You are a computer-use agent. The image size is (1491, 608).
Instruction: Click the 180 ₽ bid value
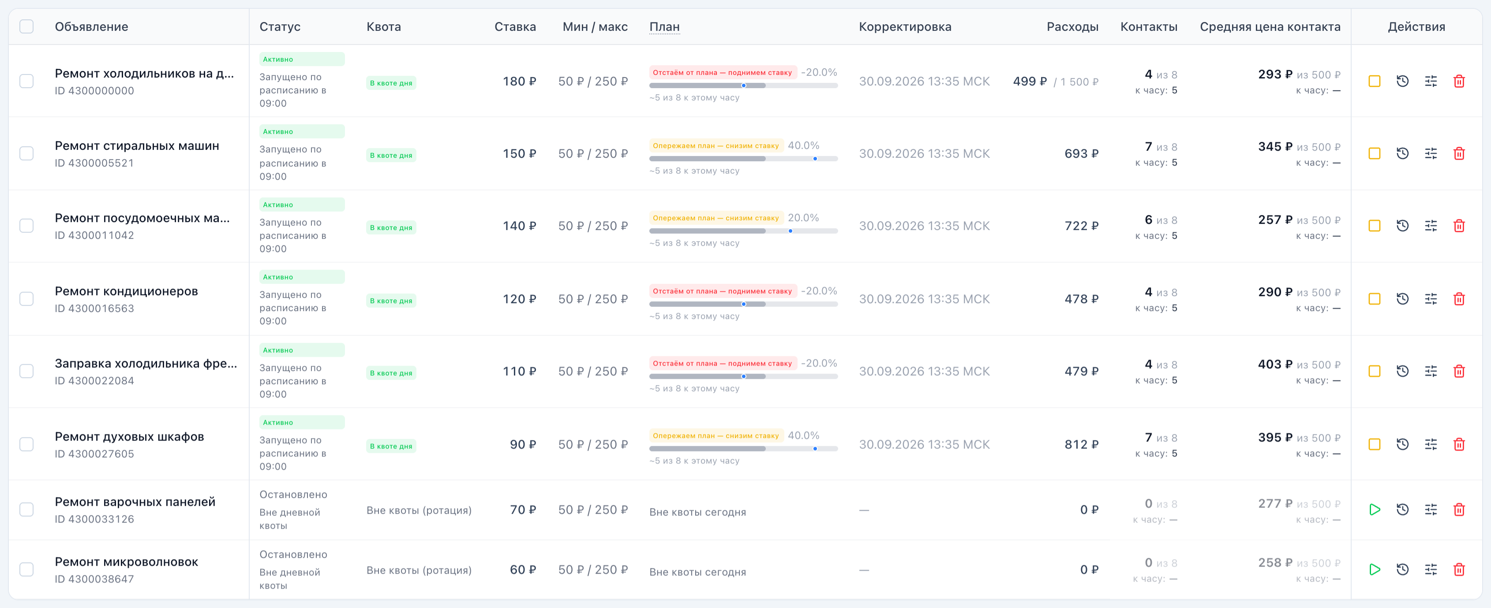(519, 82)
